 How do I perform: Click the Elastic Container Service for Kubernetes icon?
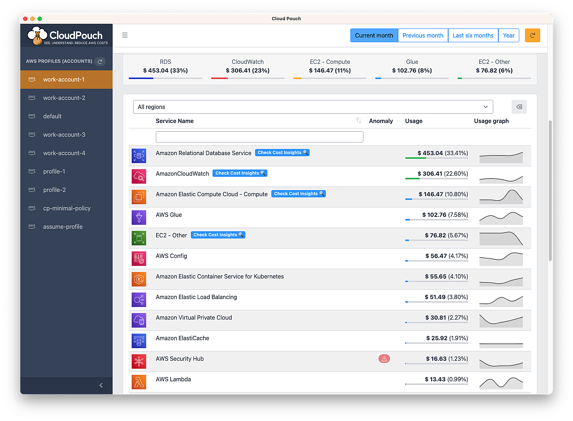[139, 279]
